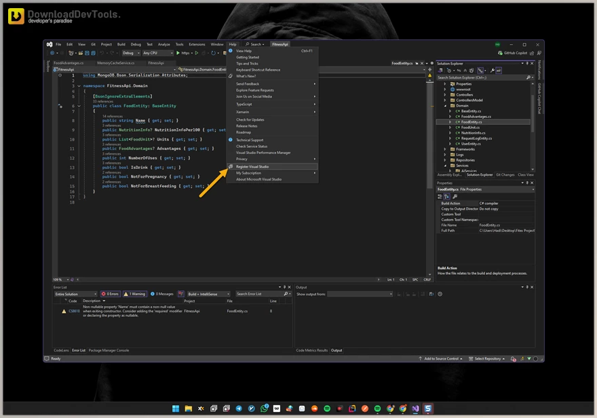Click the Undo icon on the toolbar

click(103, 53)
